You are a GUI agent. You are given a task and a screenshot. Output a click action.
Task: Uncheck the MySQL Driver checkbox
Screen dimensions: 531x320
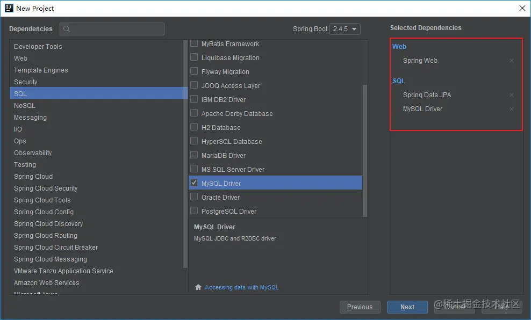194,183
